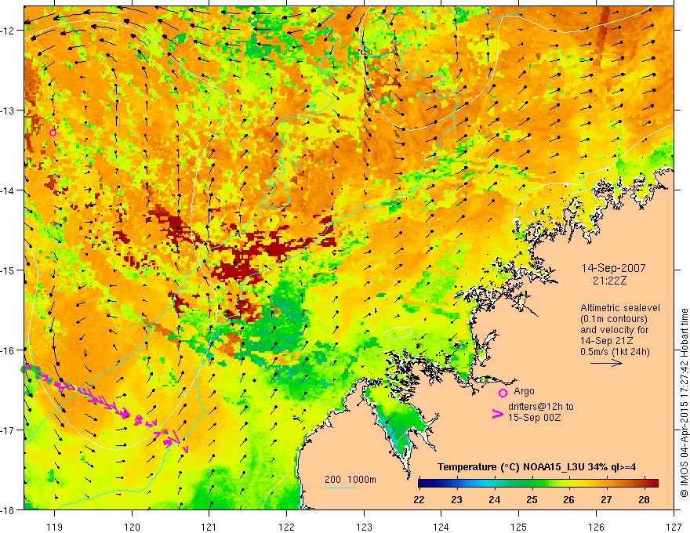Click the longitude axis label '125'
Viewport: 690px width, 533px height.
[519, 527]
